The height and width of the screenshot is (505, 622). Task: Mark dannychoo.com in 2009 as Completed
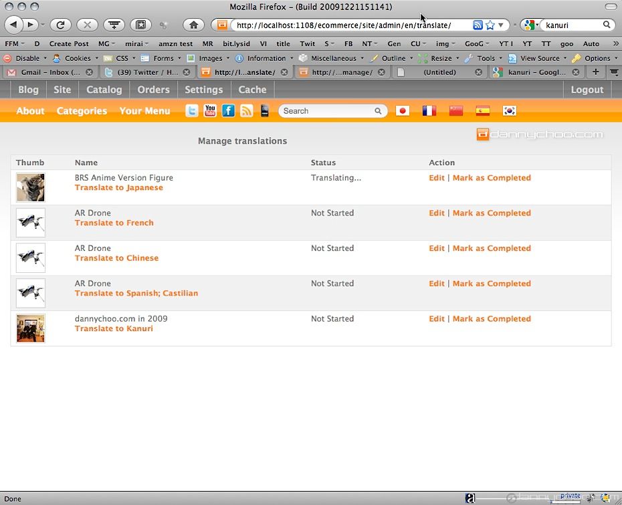pyautogui.click(x=492, y=319)
